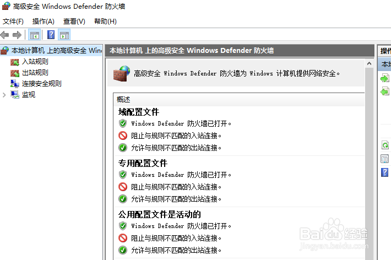Image resolution: width=391 pixels, height=260 pixels.
Task: Click domain profile blocked inbound icon
Action: (123, 136)
